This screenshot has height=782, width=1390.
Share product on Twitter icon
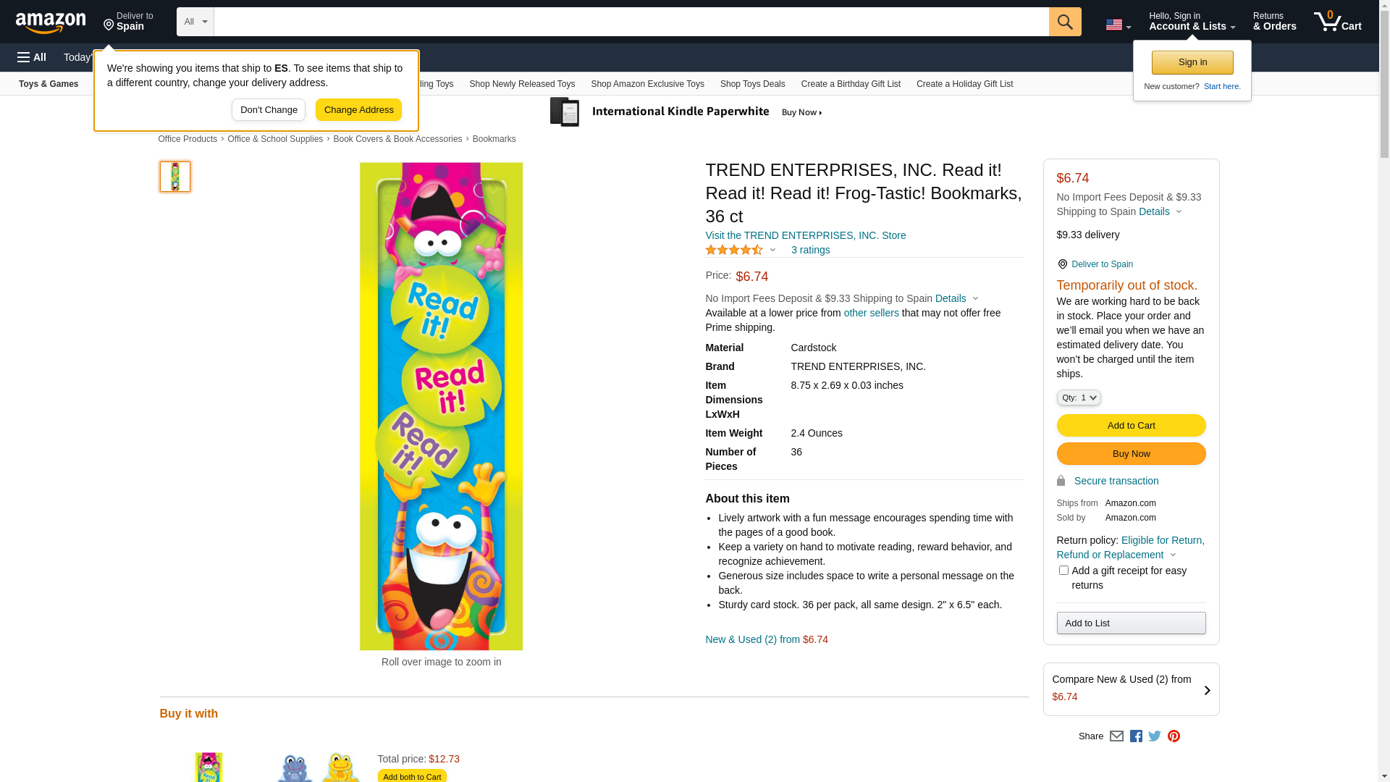[1155, 736]
